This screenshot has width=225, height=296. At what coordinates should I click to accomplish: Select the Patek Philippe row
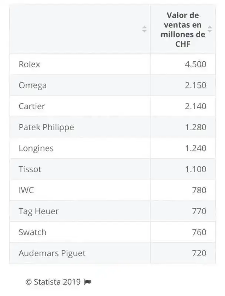pos(113,127)
